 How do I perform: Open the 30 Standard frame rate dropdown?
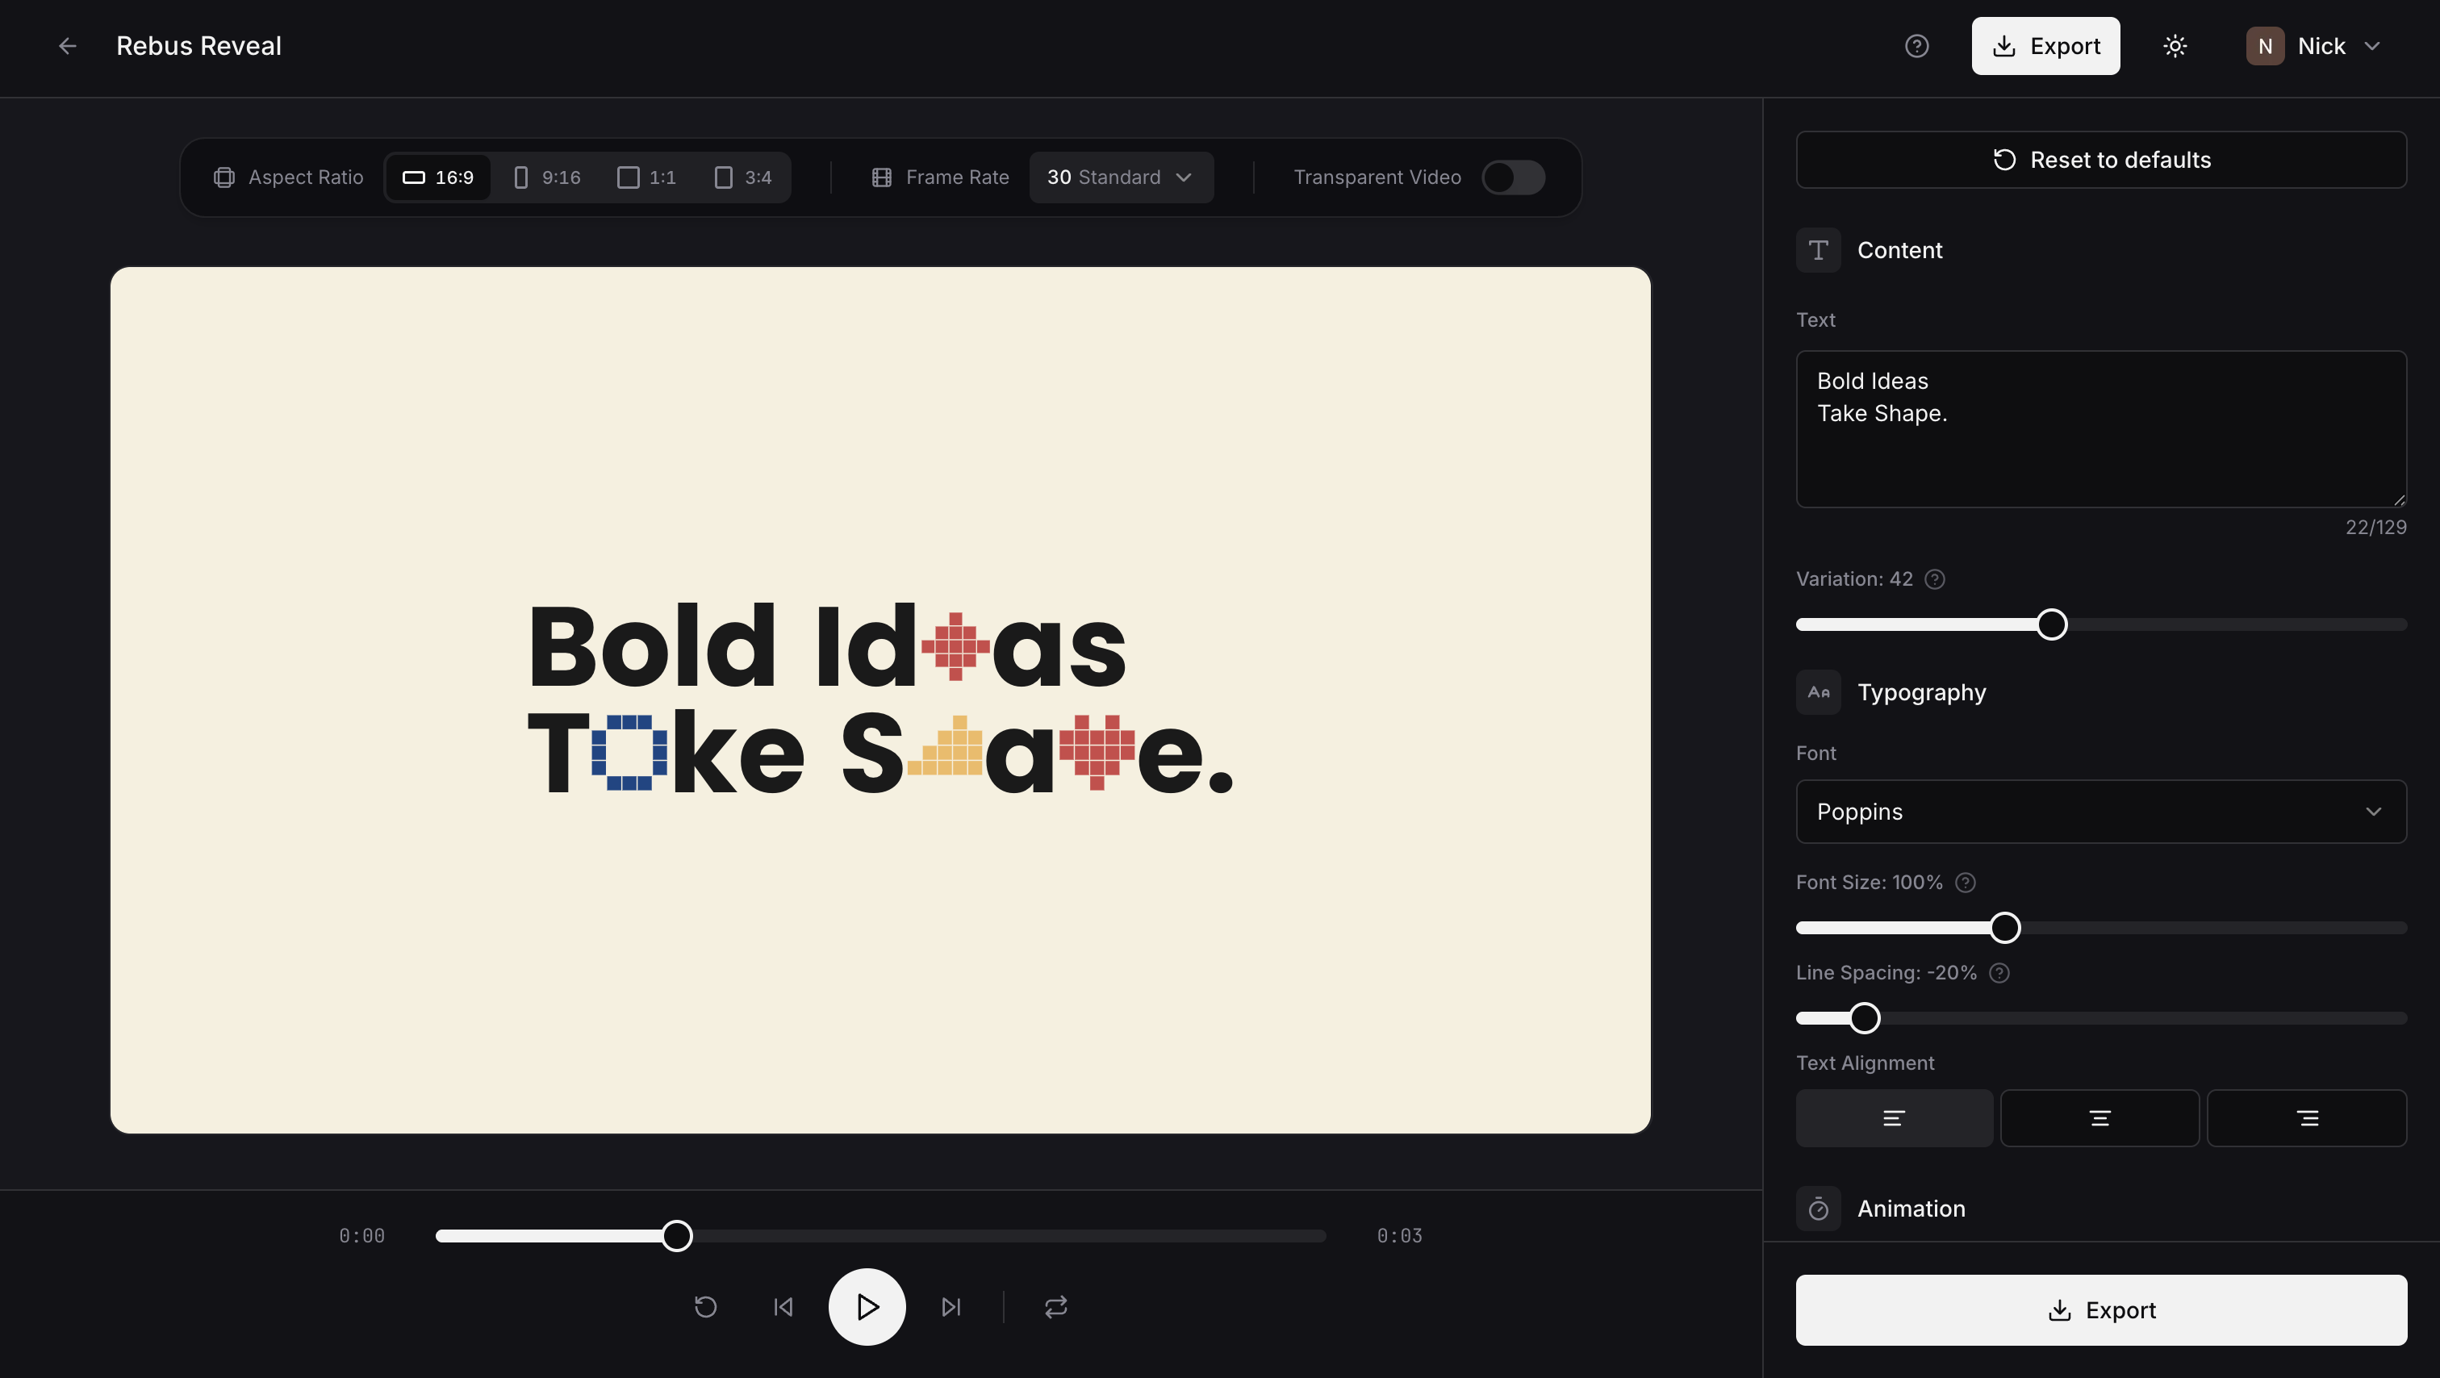pyautogui.click(x=1122, y=177)
